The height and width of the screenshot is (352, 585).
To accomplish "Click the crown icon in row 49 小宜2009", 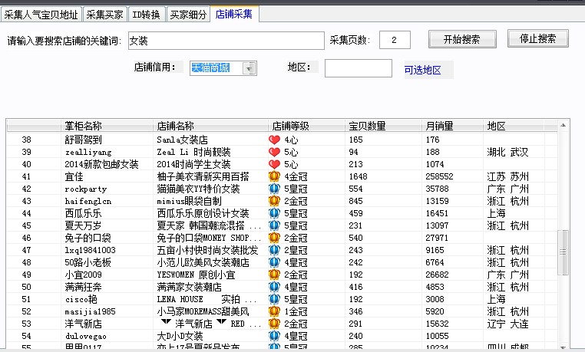I will tap(275, 275).
